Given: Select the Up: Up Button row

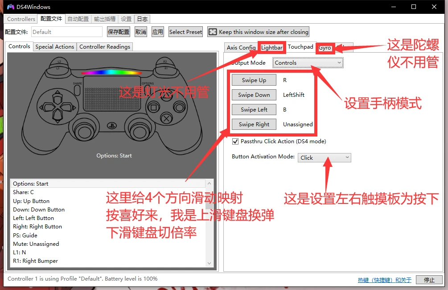Looking at the screenshot, I should 108,201.
